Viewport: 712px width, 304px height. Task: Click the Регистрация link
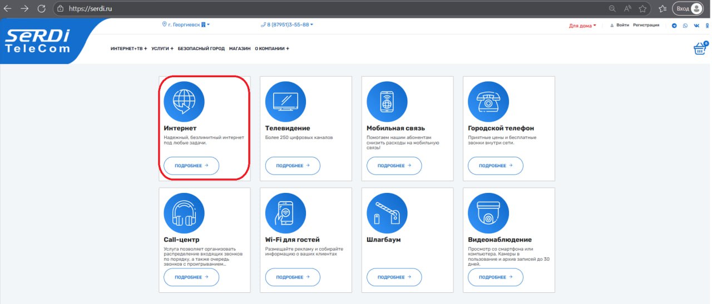pyautogui.click(x=646, y=25)
